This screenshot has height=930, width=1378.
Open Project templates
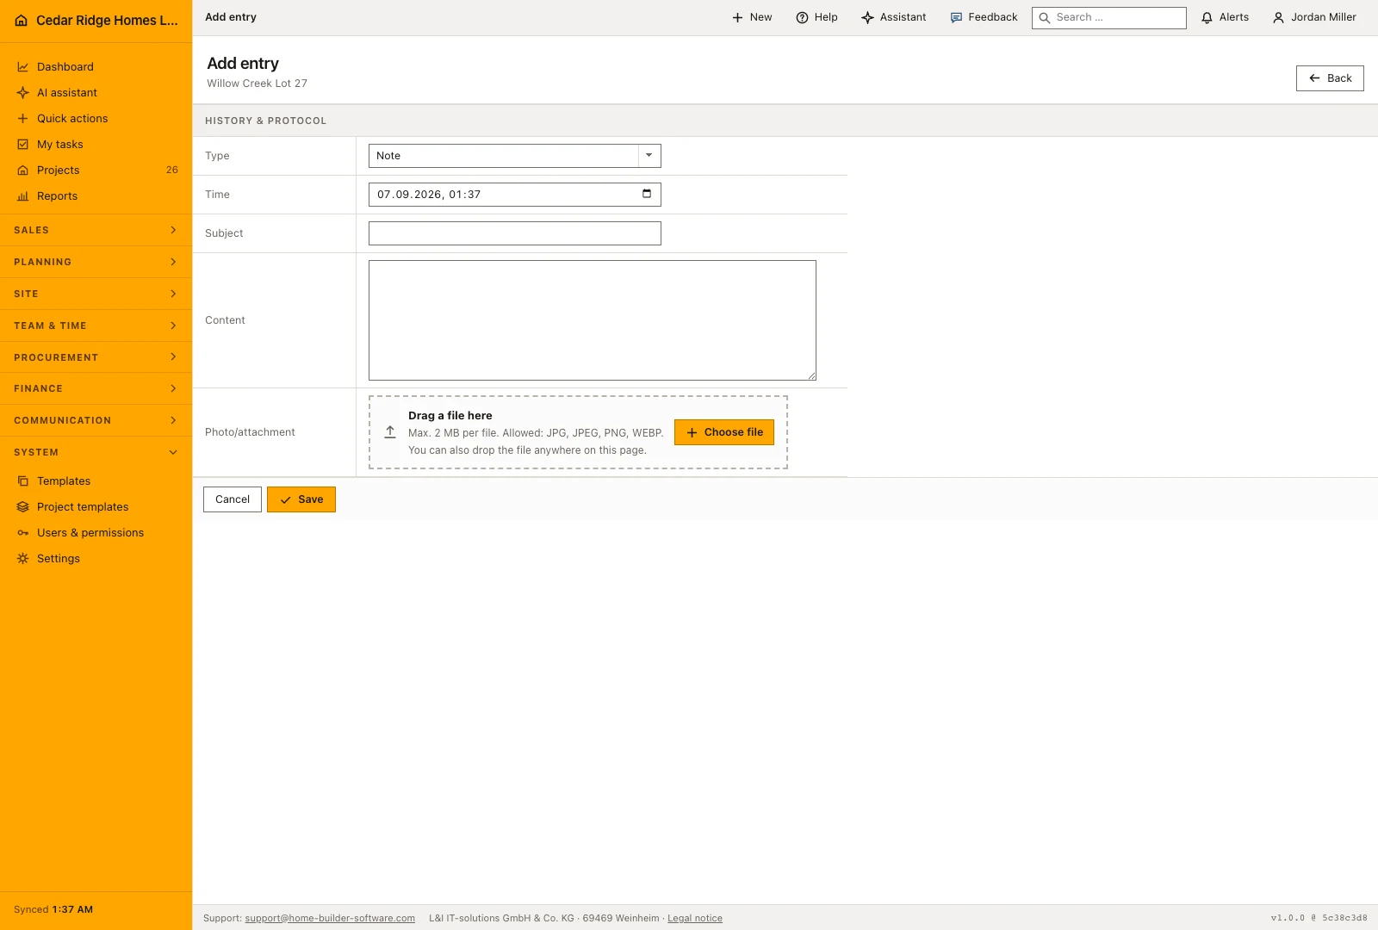coord(96,506)
